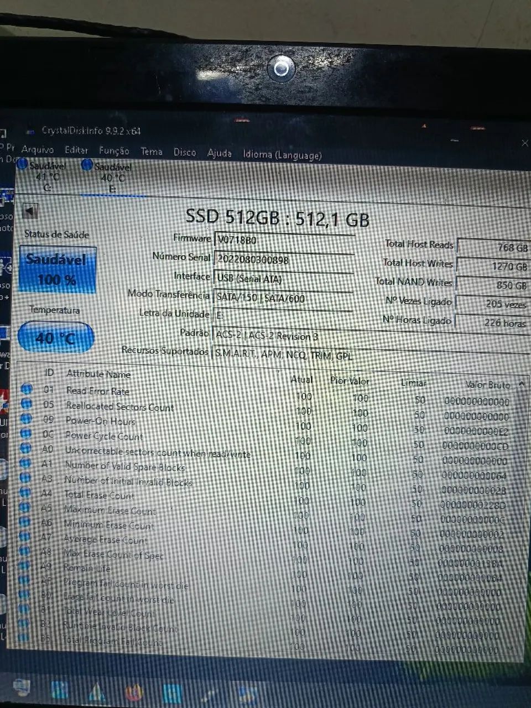
Task: Click the Total Host Reads value 768 GB
Action: (x=493, y=247)
